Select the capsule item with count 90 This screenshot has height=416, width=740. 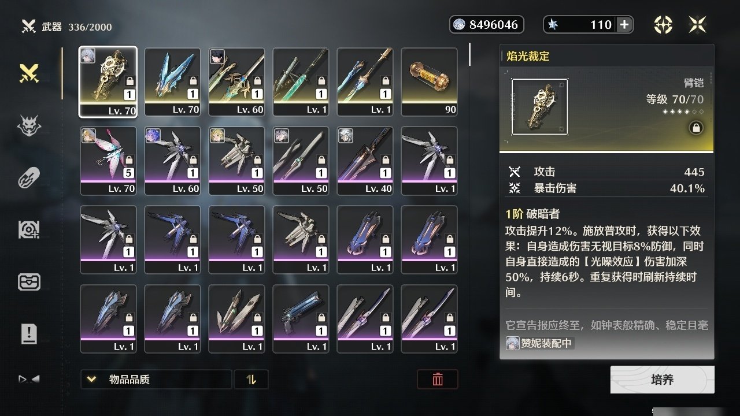[429, 82]
